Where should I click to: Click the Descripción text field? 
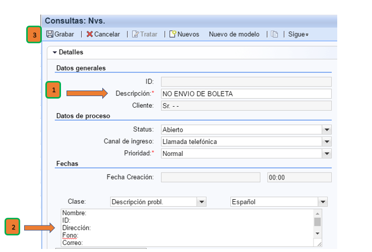246,94
